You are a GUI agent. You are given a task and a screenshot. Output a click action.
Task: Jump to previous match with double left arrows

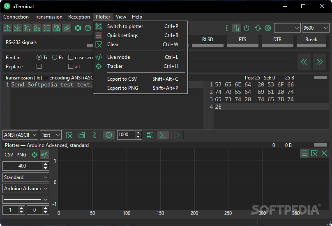304,62
